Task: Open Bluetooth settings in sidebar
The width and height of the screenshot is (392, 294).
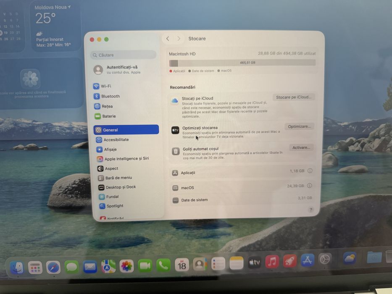Action: tap(107, 96)
